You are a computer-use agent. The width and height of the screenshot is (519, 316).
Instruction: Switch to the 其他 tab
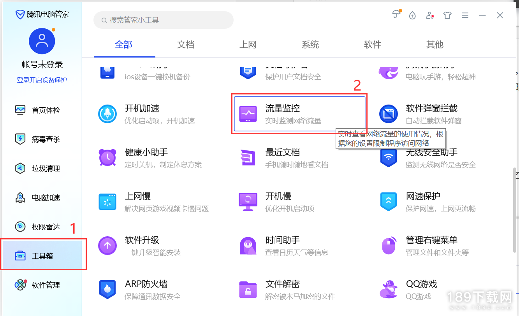[x=435, y=45]
